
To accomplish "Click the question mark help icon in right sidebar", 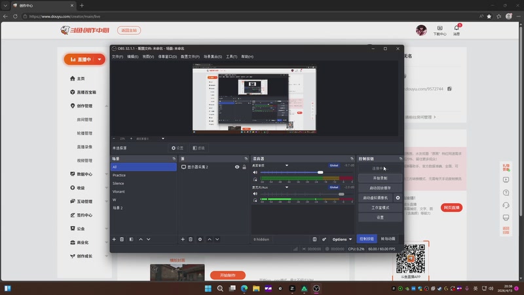I will 506,193.
